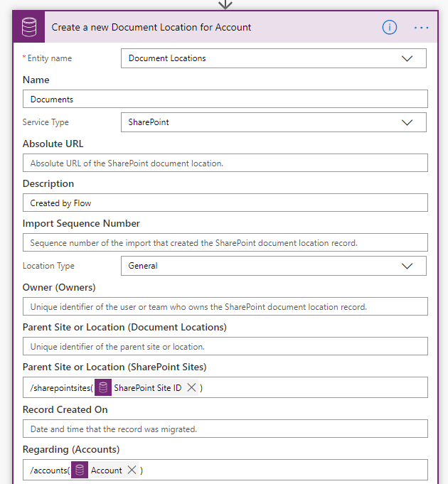
Task: Select the Import Sequence Number field
Action: click(225, 243)
